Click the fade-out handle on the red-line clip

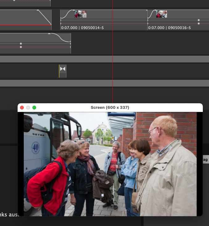(38, 10)
